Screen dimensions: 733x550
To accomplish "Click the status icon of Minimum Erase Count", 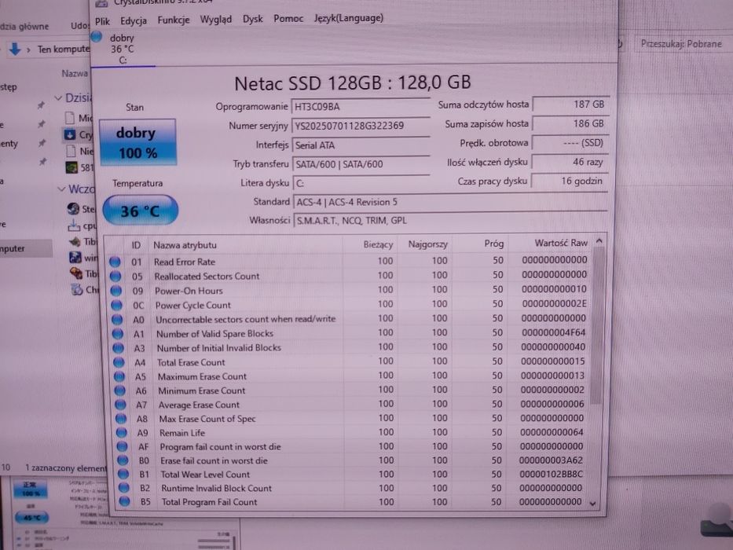I will (x=120, y=390).
